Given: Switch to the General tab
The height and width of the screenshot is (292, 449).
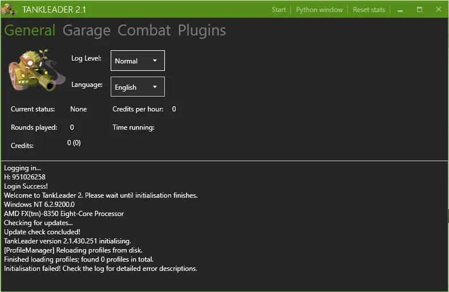Looking at the screenshot, I should click(30, 30).
